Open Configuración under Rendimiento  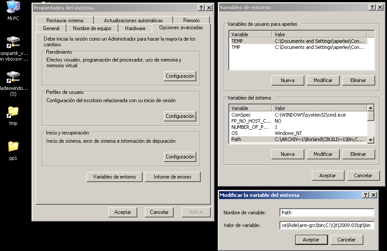[180, 76]
